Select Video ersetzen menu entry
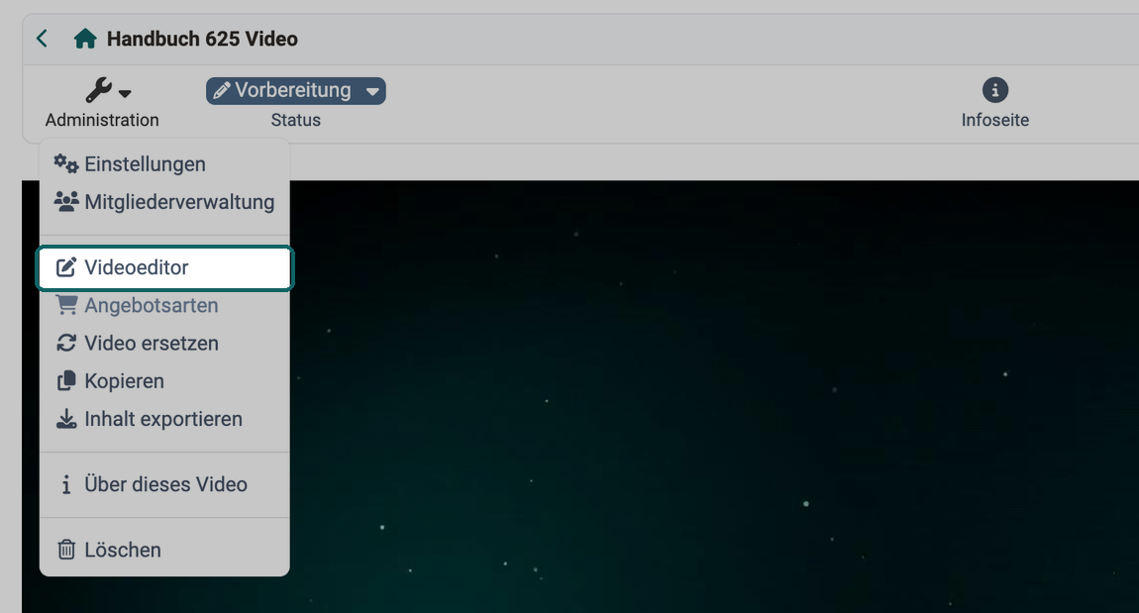 tap(164, 343)
